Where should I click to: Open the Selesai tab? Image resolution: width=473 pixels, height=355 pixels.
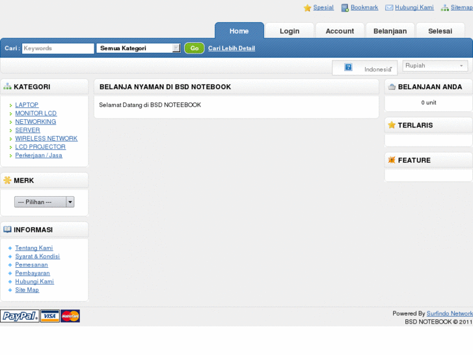[x=440, y=31]
